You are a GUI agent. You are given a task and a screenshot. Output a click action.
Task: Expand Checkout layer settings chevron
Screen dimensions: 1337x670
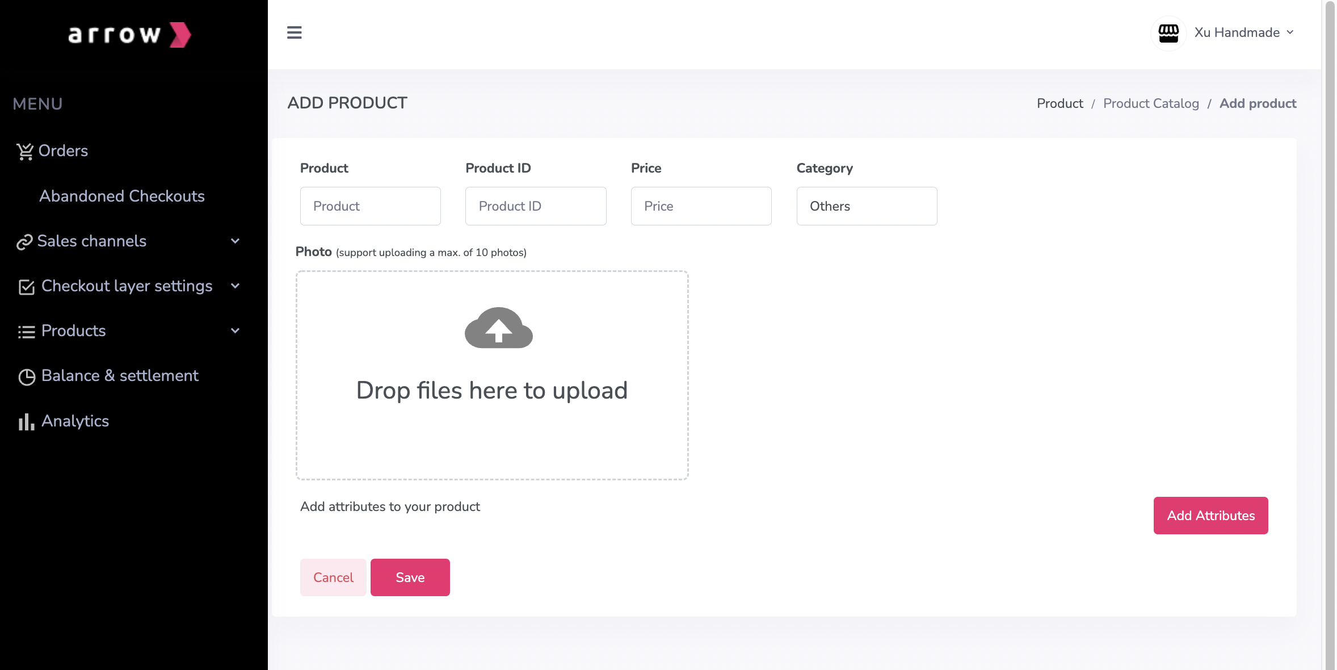tap(235, 286)
